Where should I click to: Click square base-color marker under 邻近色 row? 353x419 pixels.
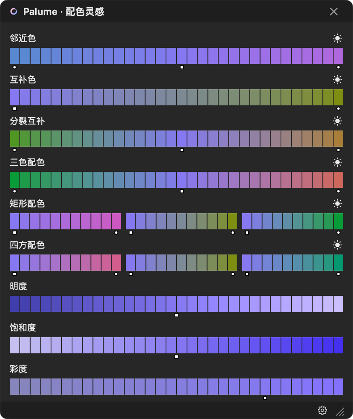click(182, 67)
